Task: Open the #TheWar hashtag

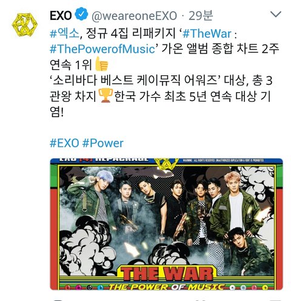Action: [207, 33]
